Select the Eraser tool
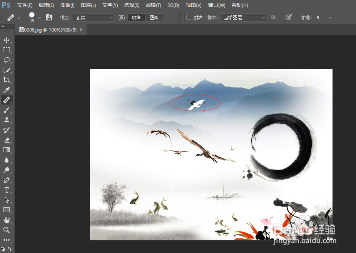Screen dimensions: 356x253 click(x=7, y=140)
